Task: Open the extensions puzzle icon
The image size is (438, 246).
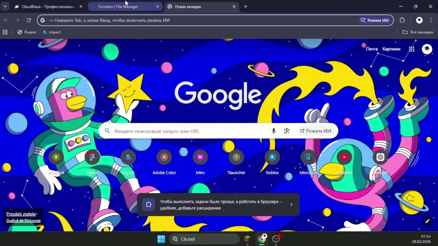Action: pos(402,20)
